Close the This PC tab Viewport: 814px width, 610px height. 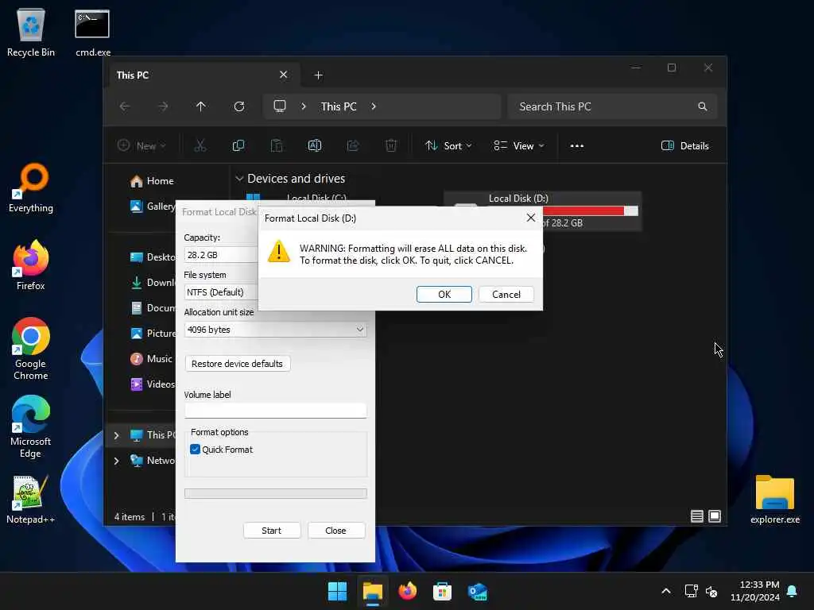[x=284, y=75]
